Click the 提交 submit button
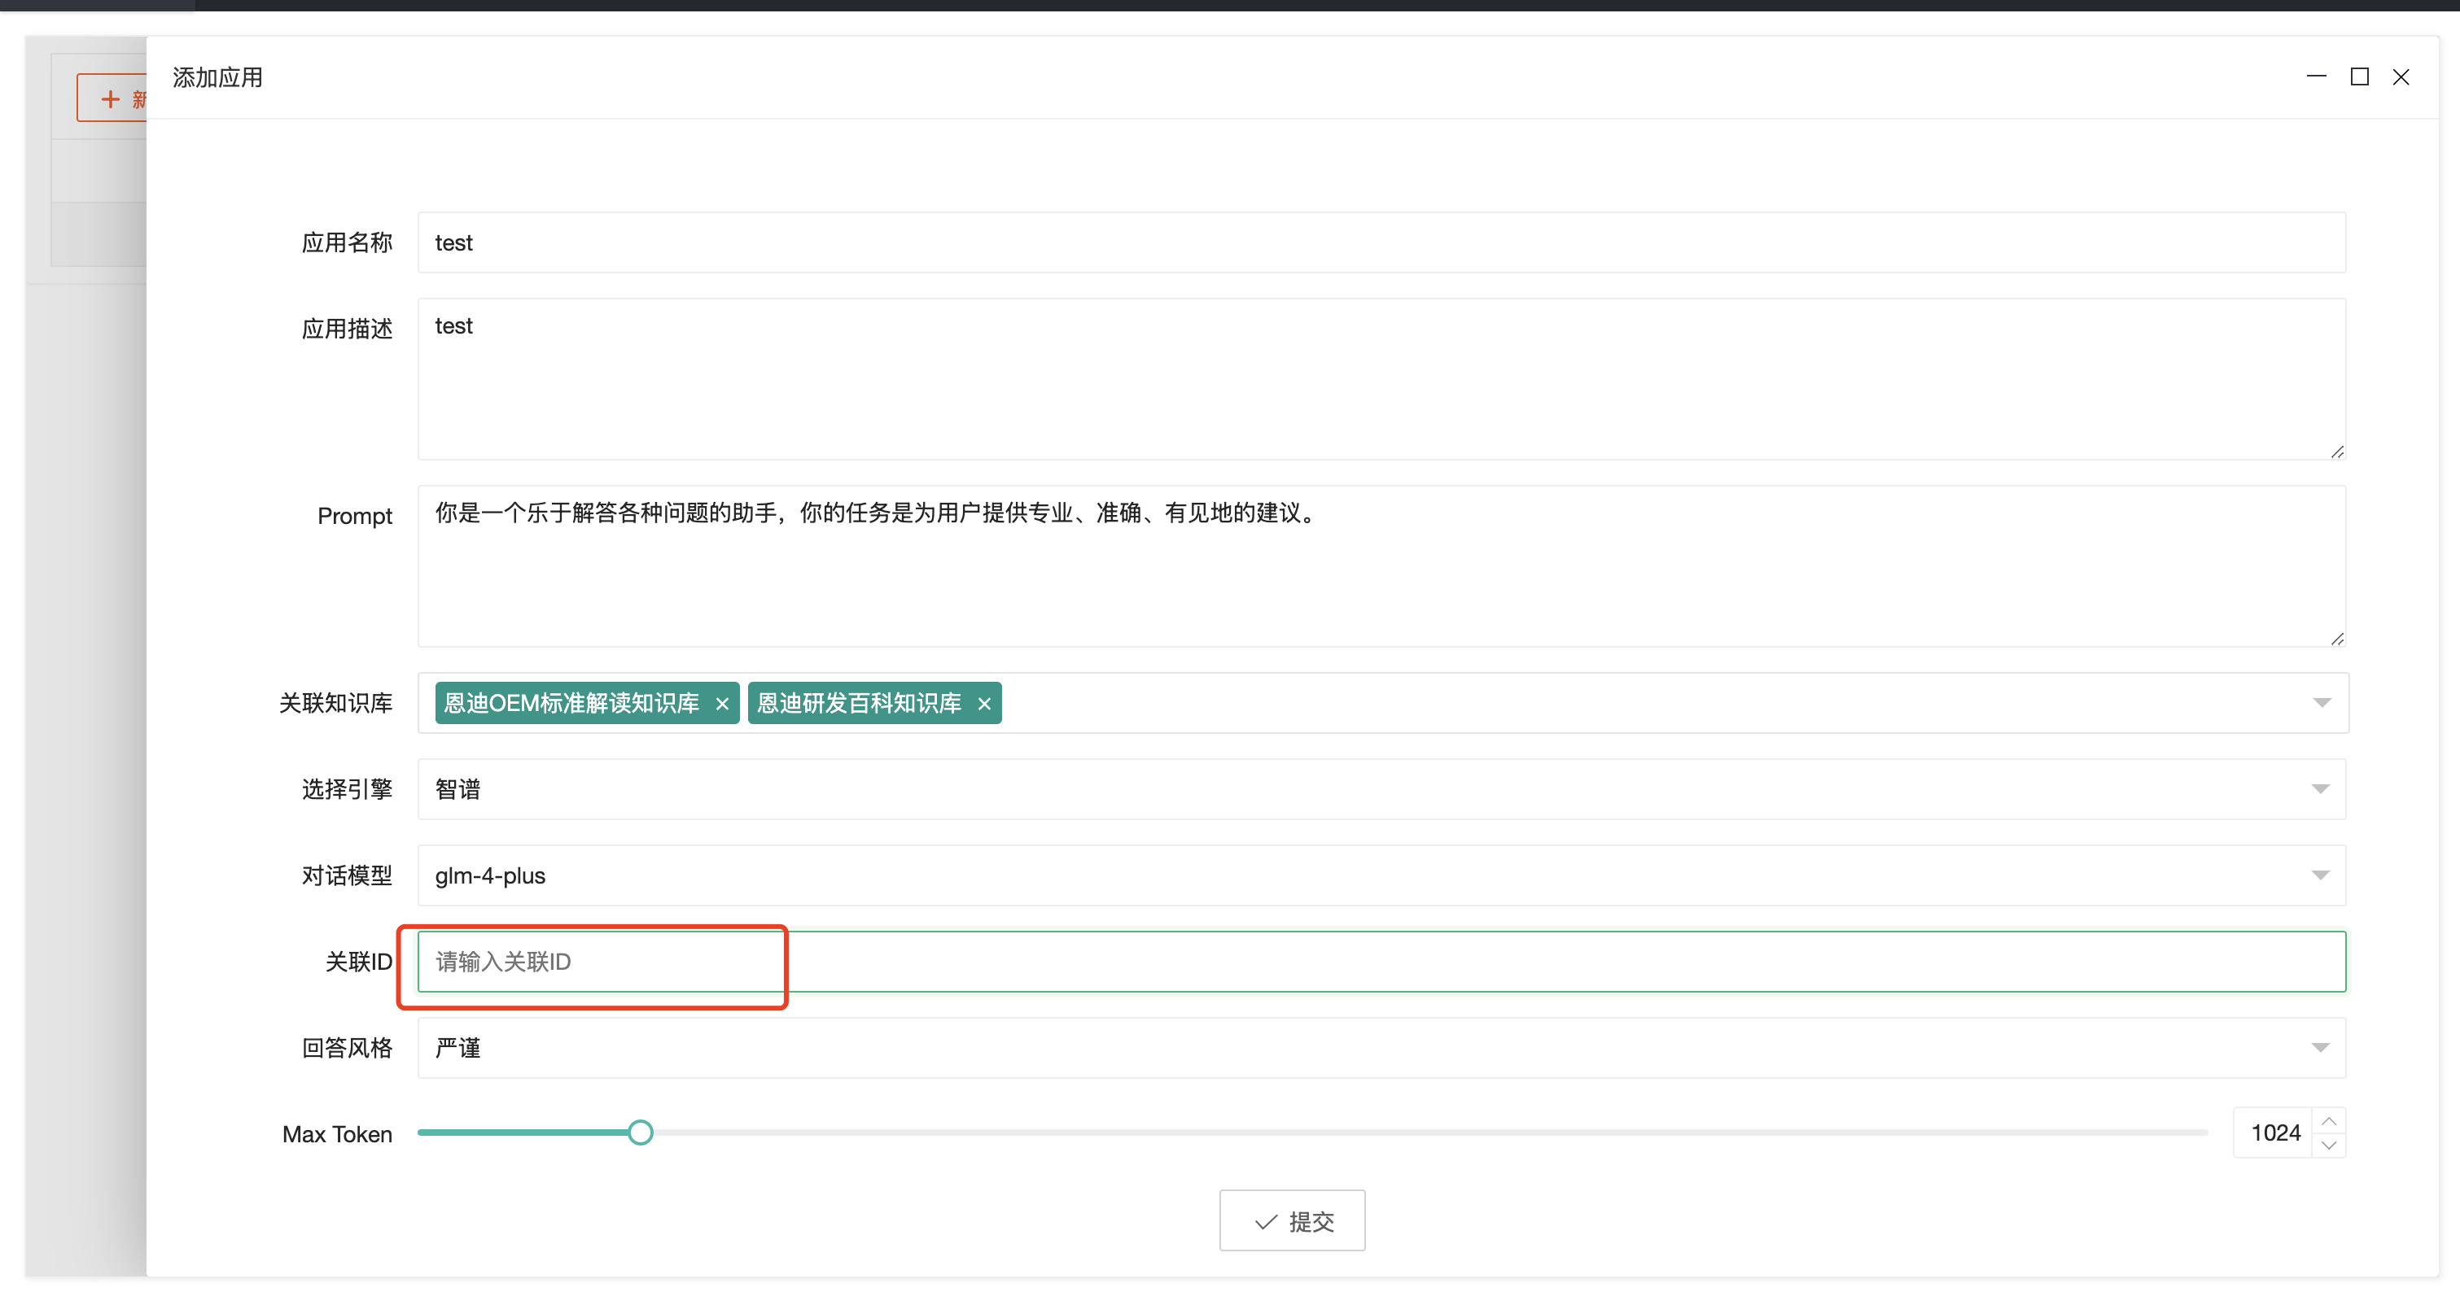The width and height of the screenshot is (2460, 1305). click(x=1291, y=1220)
